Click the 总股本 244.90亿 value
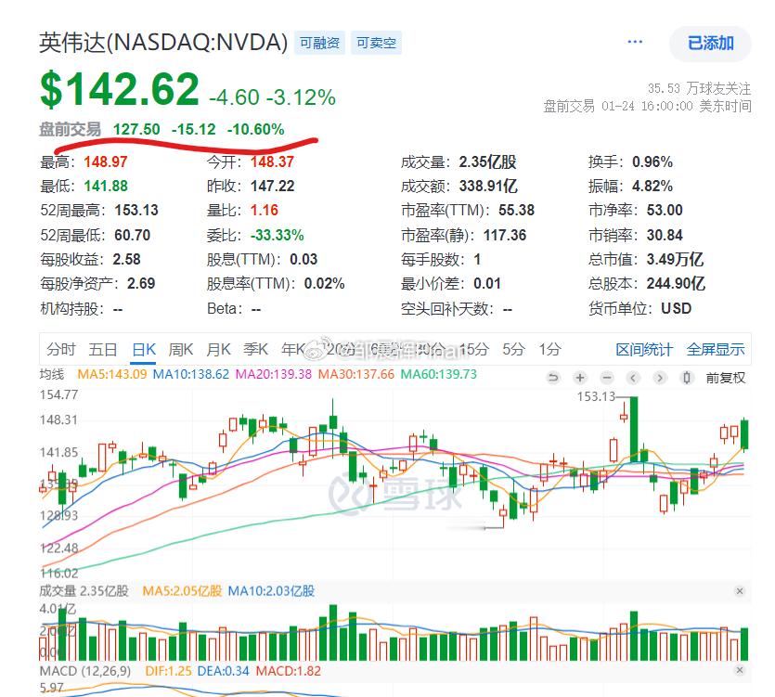The width and height of the screenshot is (775, 697). [676, 284]
